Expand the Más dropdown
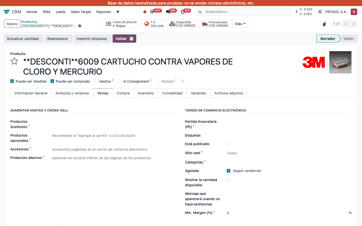362x226 pixels. tap(240, 24)
